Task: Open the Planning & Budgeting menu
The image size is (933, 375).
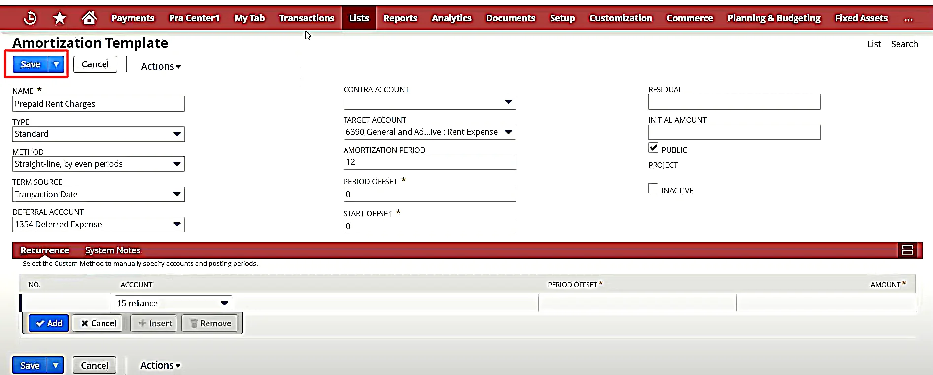Action: [774, 18]
